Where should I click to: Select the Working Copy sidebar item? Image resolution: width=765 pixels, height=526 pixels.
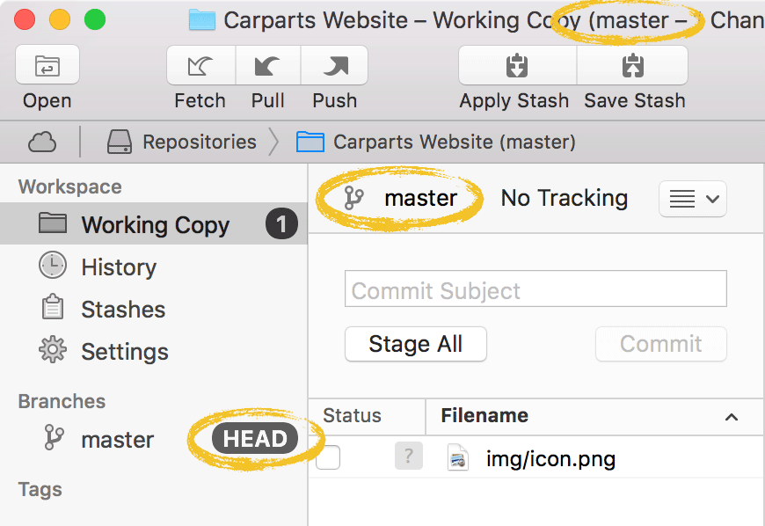point(155,225)
